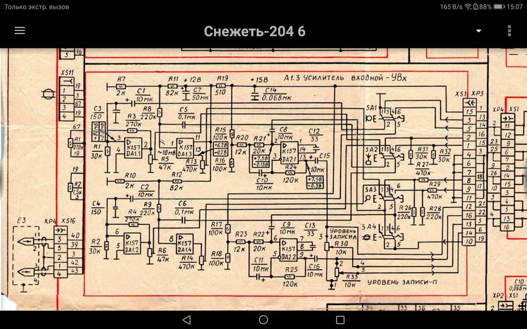The width and height of the screenshot is (527, 329).
Task: Open the three-dot overflow menu
Action: coord(509,30)
